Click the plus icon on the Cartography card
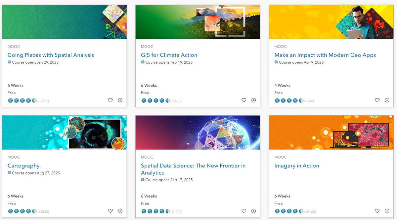Image resolution: width=397 pixels, height=220 pixels. pyautogui.click(x=120, y=211)
